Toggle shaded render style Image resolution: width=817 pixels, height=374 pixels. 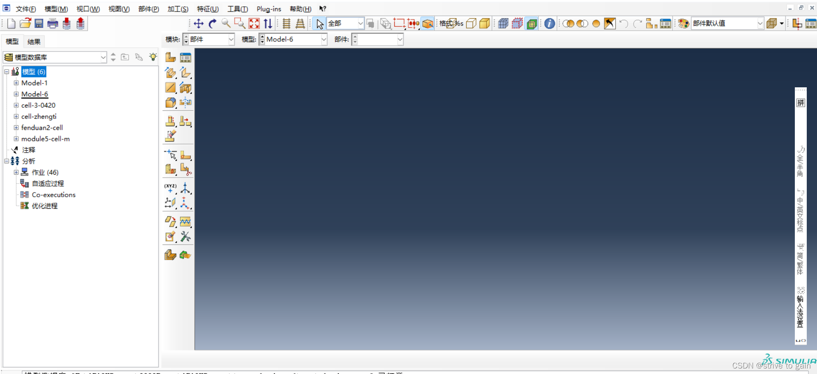coord(485,23)
